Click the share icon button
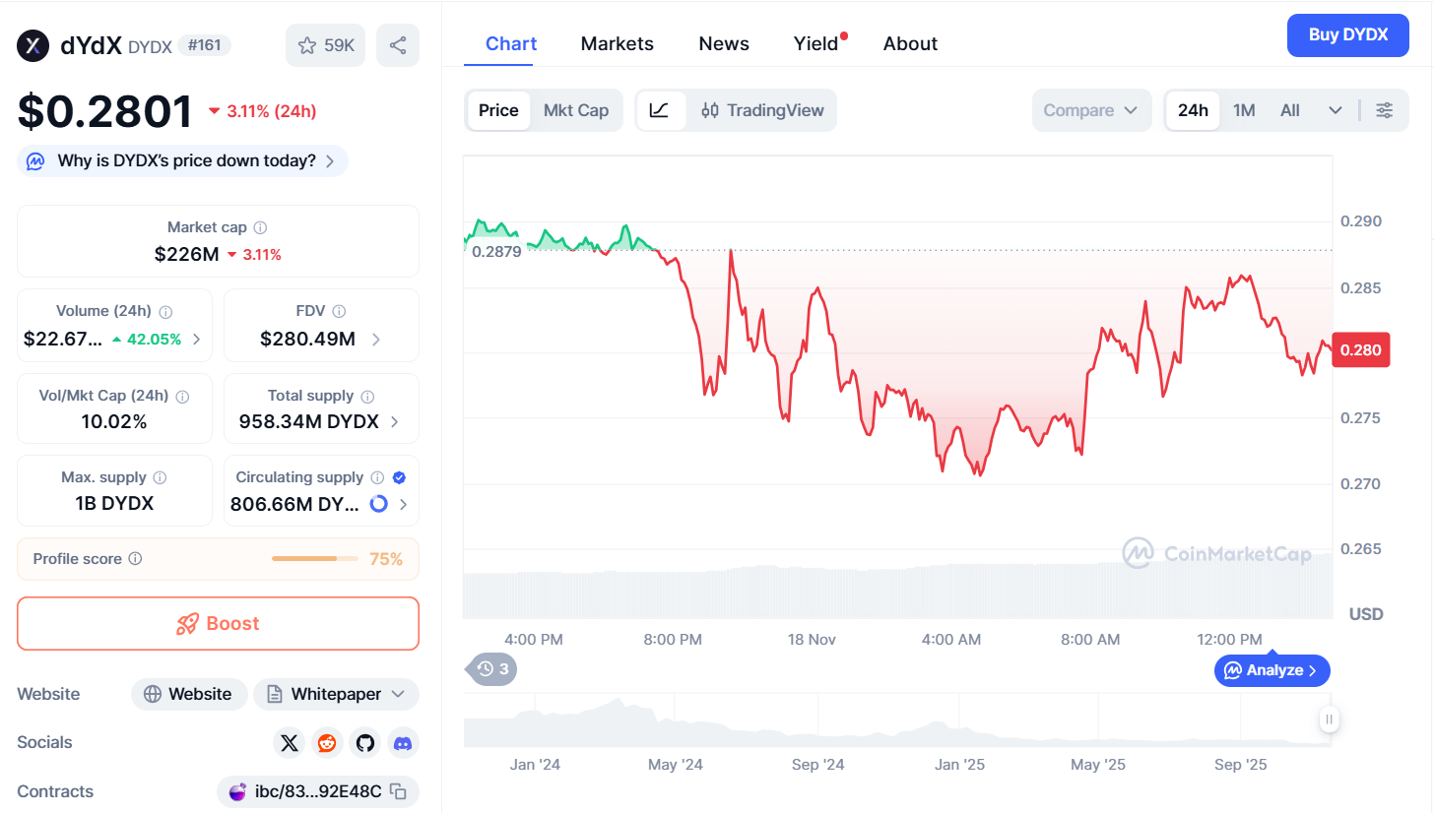Image resolution: width=1434 pixels, height=813 pixels. click(398, 45)
